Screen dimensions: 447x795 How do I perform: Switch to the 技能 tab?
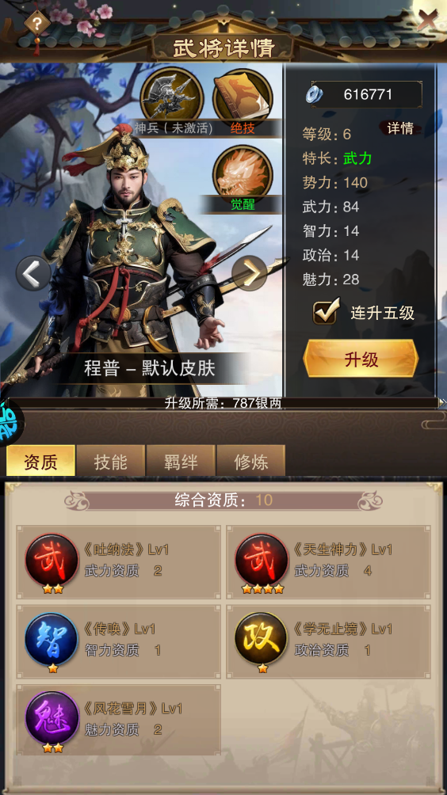point(111,461)
